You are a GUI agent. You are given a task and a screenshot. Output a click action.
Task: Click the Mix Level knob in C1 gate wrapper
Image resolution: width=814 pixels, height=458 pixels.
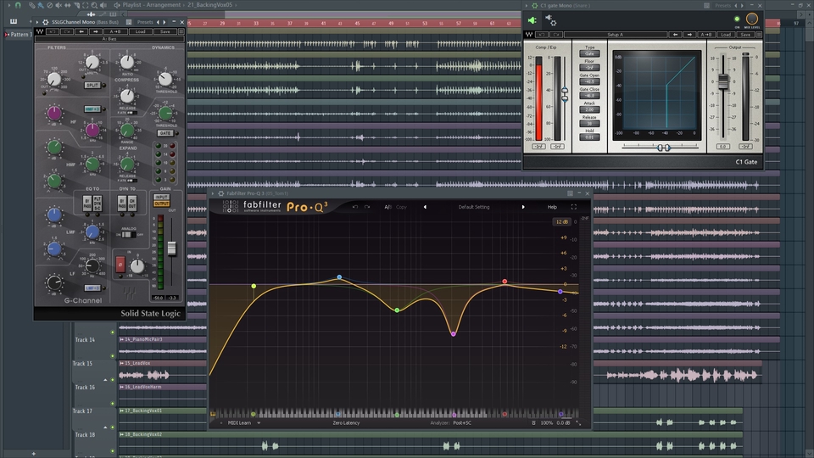tap(752, 20)
